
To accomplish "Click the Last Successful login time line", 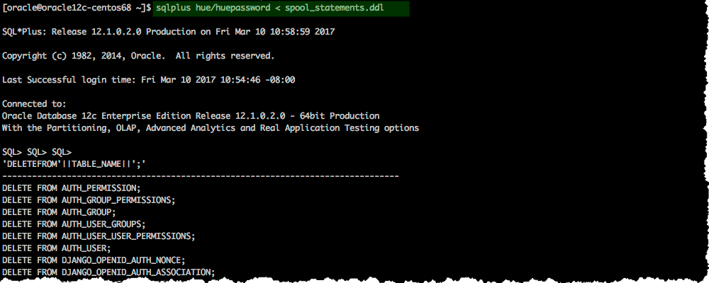I will (149, 80).
